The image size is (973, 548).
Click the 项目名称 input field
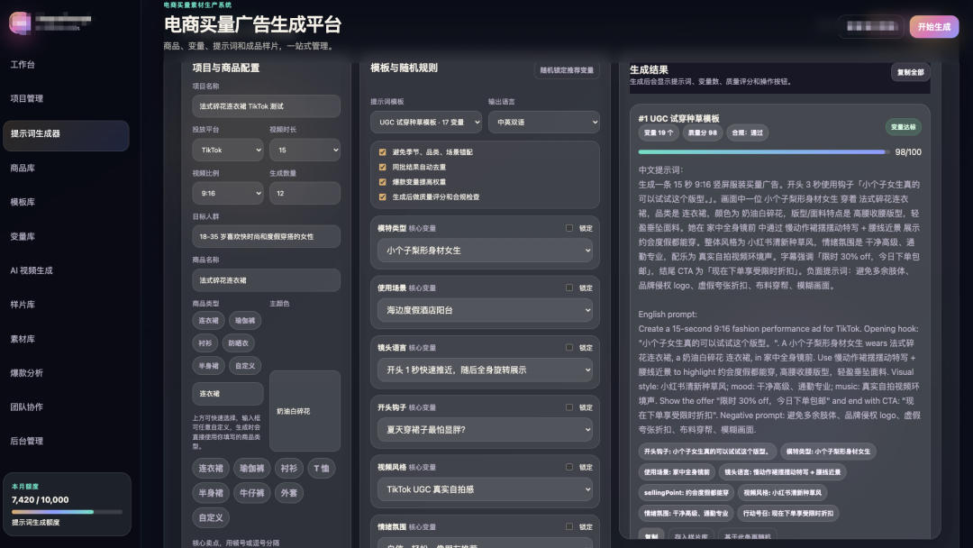(x=266, y=106)
